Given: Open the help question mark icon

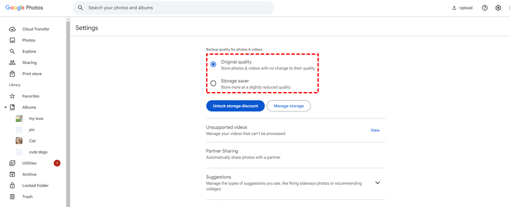Looking at the screenshot, I should [x=484, y=8].
